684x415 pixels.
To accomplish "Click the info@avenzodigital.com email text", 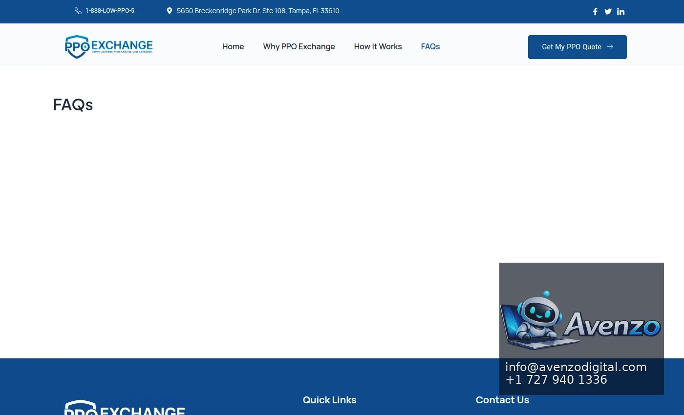I will 576,367.
